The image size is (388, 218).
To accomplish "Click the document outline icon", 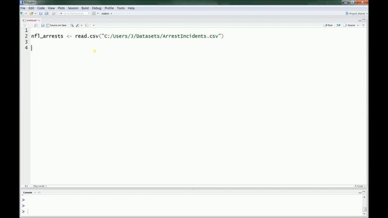I will point(363,25).
